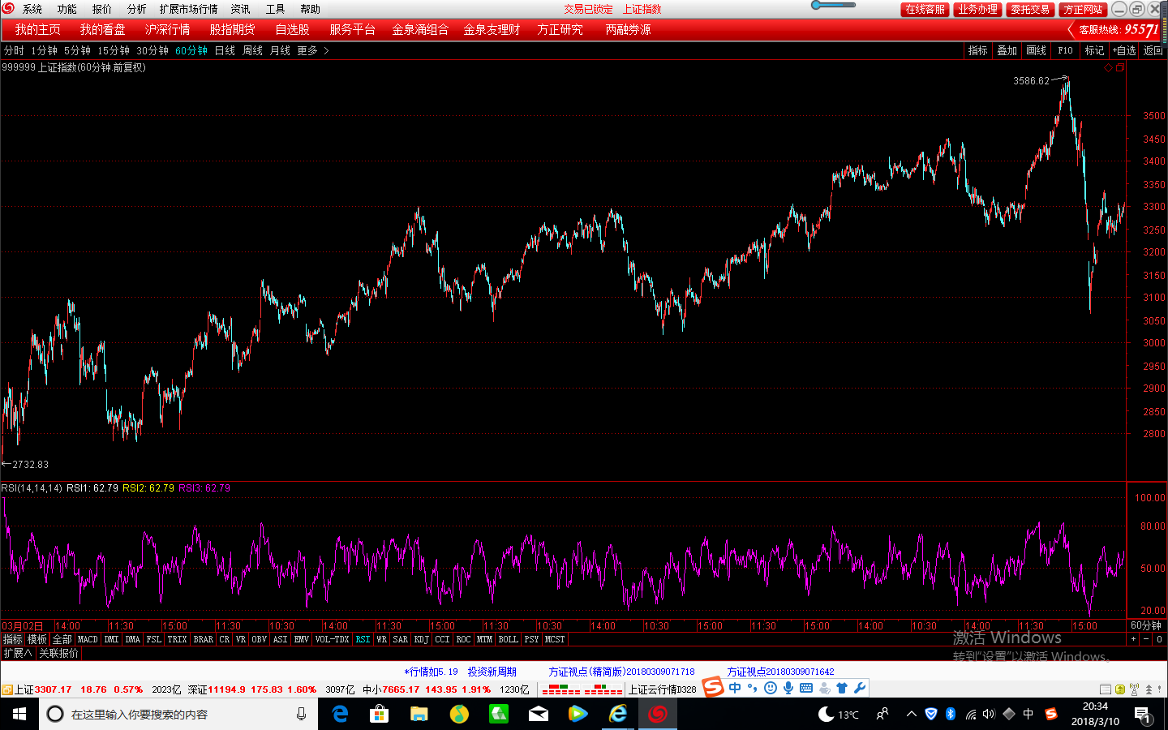
Task: Select the VOL-TDX indicator
Action: pos(332,639)
